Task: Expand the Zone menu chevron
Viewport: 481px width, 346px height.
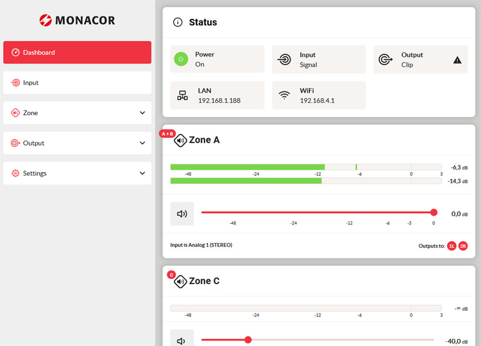Action: point(142,113)
